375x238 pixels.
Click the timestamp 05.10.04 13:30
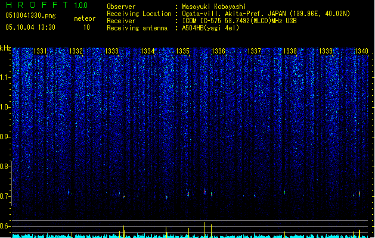point(30,27)
